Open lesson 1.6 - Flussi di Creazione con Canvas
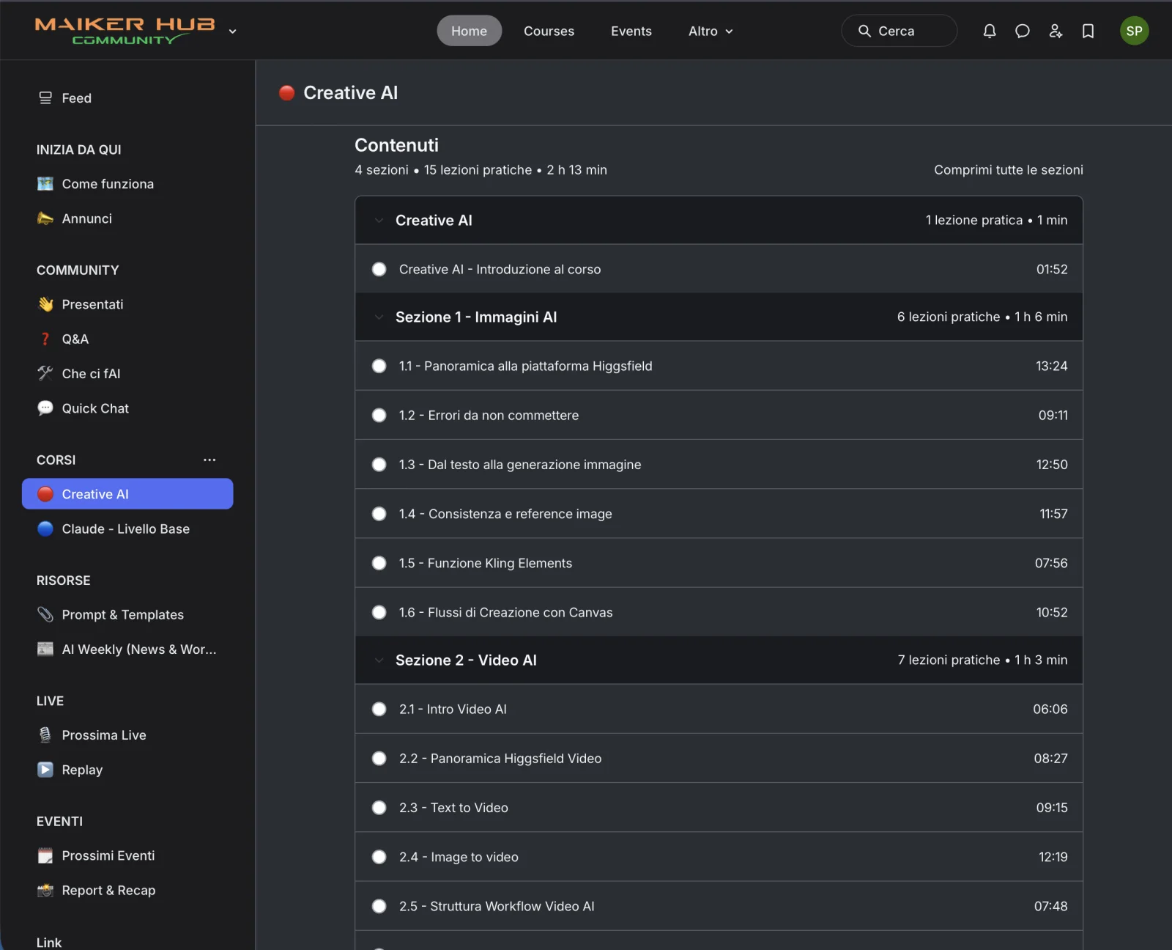Viewport: 1172px width, 950px height. (719, 612)
